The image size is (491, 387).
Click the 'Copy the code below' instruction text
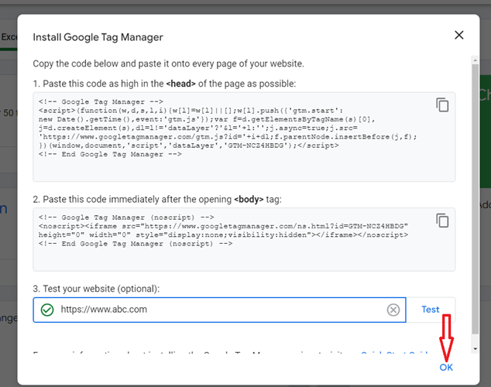click(169, 63)
